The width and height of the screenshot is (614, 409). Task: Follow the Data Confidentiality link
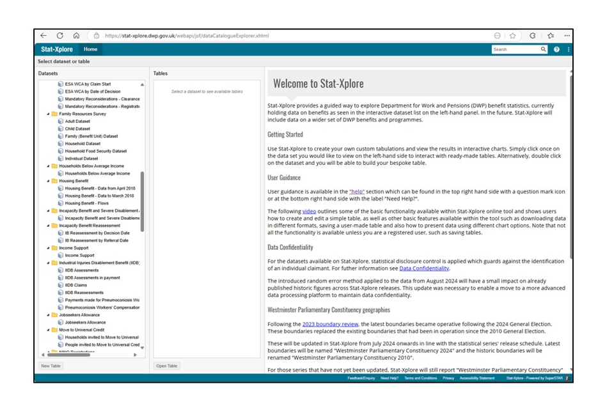[x=424, y=268]
